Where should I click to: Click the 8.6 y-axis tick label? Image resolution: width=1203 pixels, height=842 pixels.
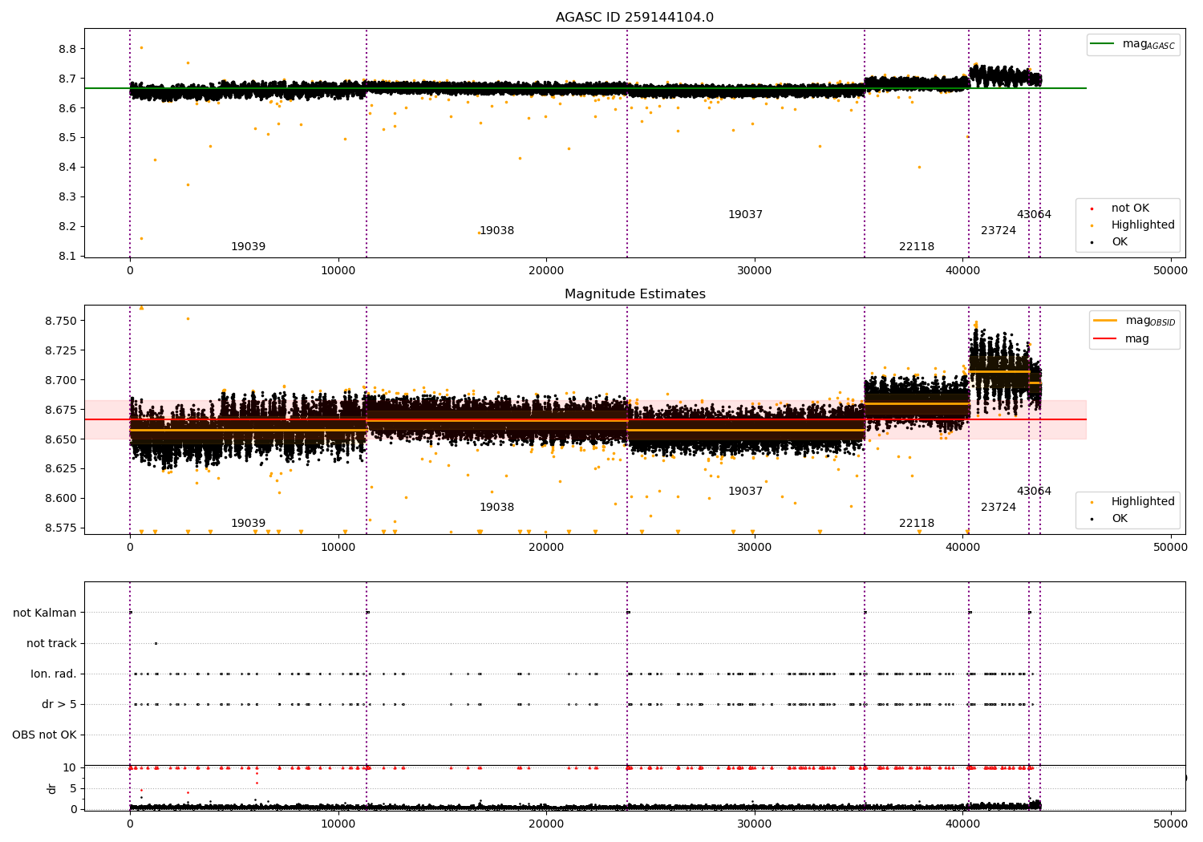tap(67, 108)
